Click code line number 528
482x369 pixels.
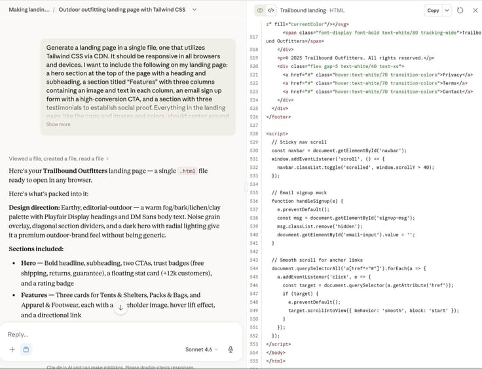tap(254, 134)
